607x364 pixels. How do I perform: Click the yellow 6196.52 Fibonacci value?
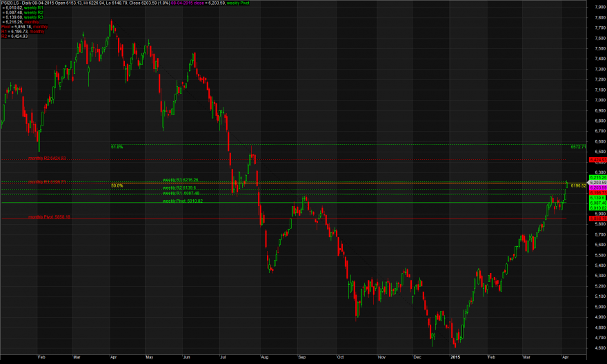(x=578, y=186)
